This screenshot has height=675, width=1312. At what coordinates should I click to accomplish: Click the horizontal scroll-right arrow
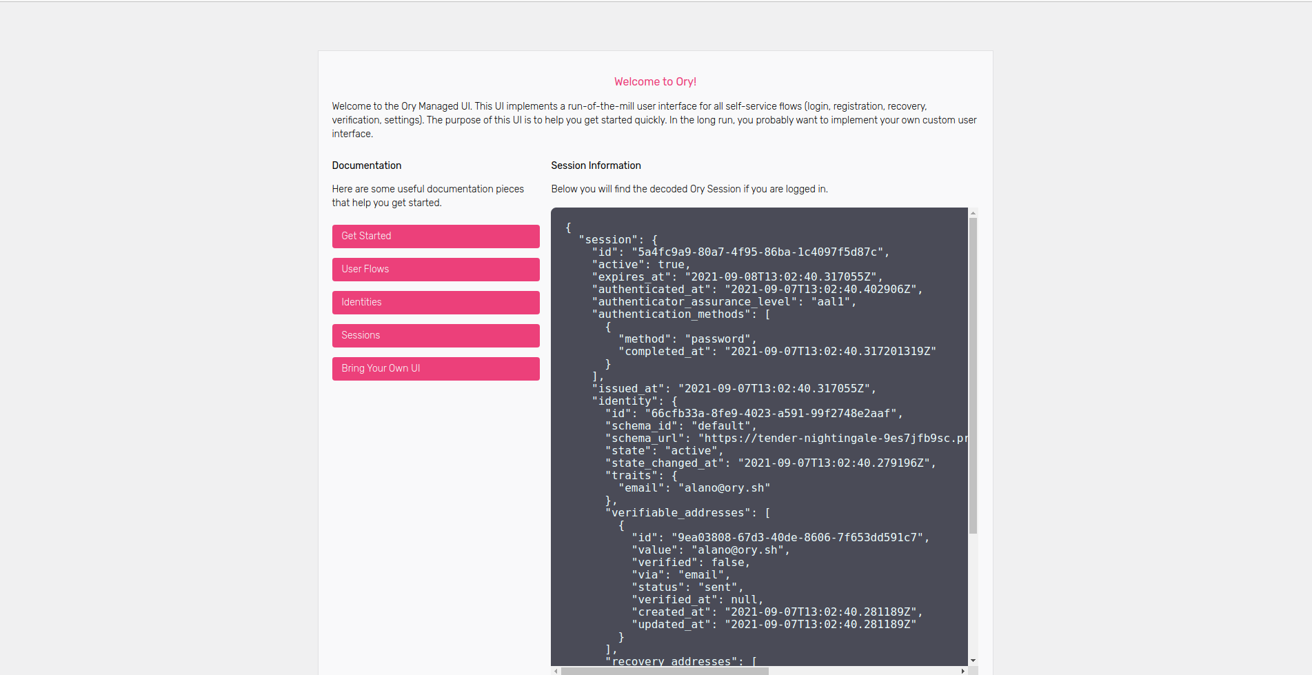963,671
